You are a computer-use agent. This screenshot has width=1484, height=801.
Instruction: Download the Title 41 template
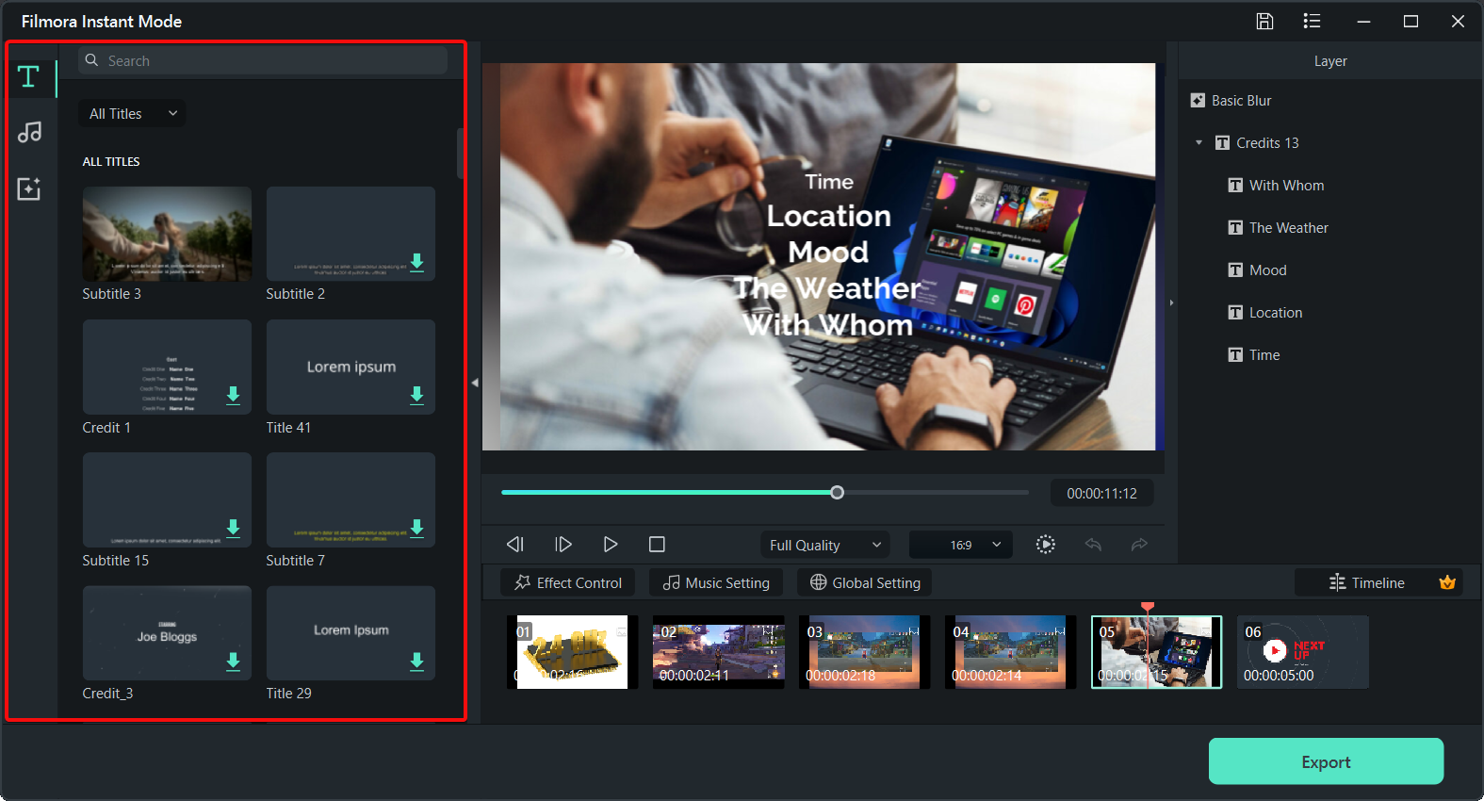pos(416,395)
